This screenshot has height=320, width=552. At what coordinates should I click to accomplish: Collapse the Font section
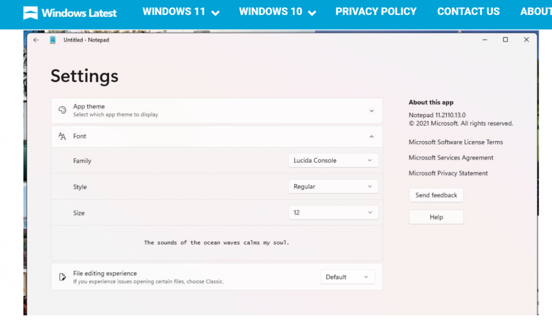point(372,136)
